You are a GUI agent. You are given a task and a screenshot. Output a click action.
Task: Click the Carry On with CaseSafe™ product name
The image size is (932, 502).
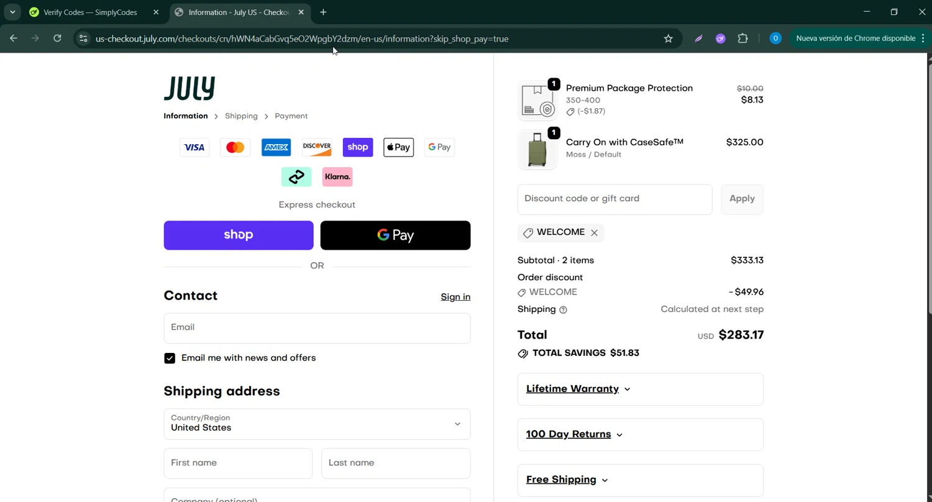(x=624, y=142)
